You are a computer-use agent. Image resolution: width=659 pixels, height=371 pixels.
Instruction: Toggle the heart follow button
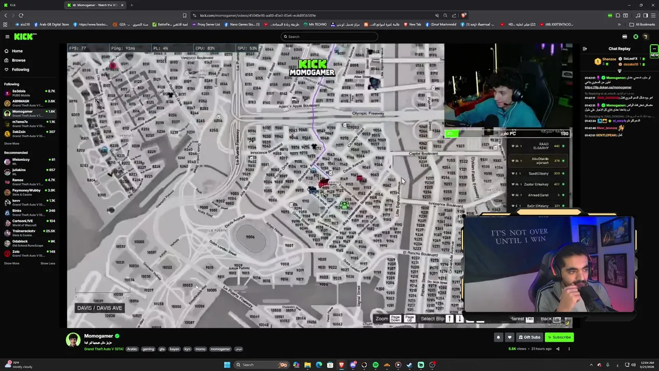pos(510,338)
